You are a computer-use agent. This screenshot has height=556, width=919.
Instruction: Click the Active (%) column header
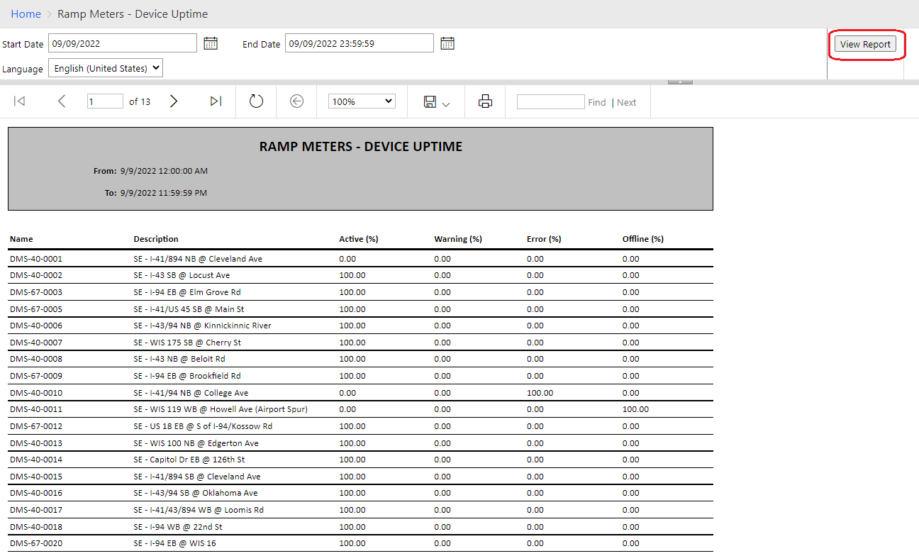pos(359,239)
